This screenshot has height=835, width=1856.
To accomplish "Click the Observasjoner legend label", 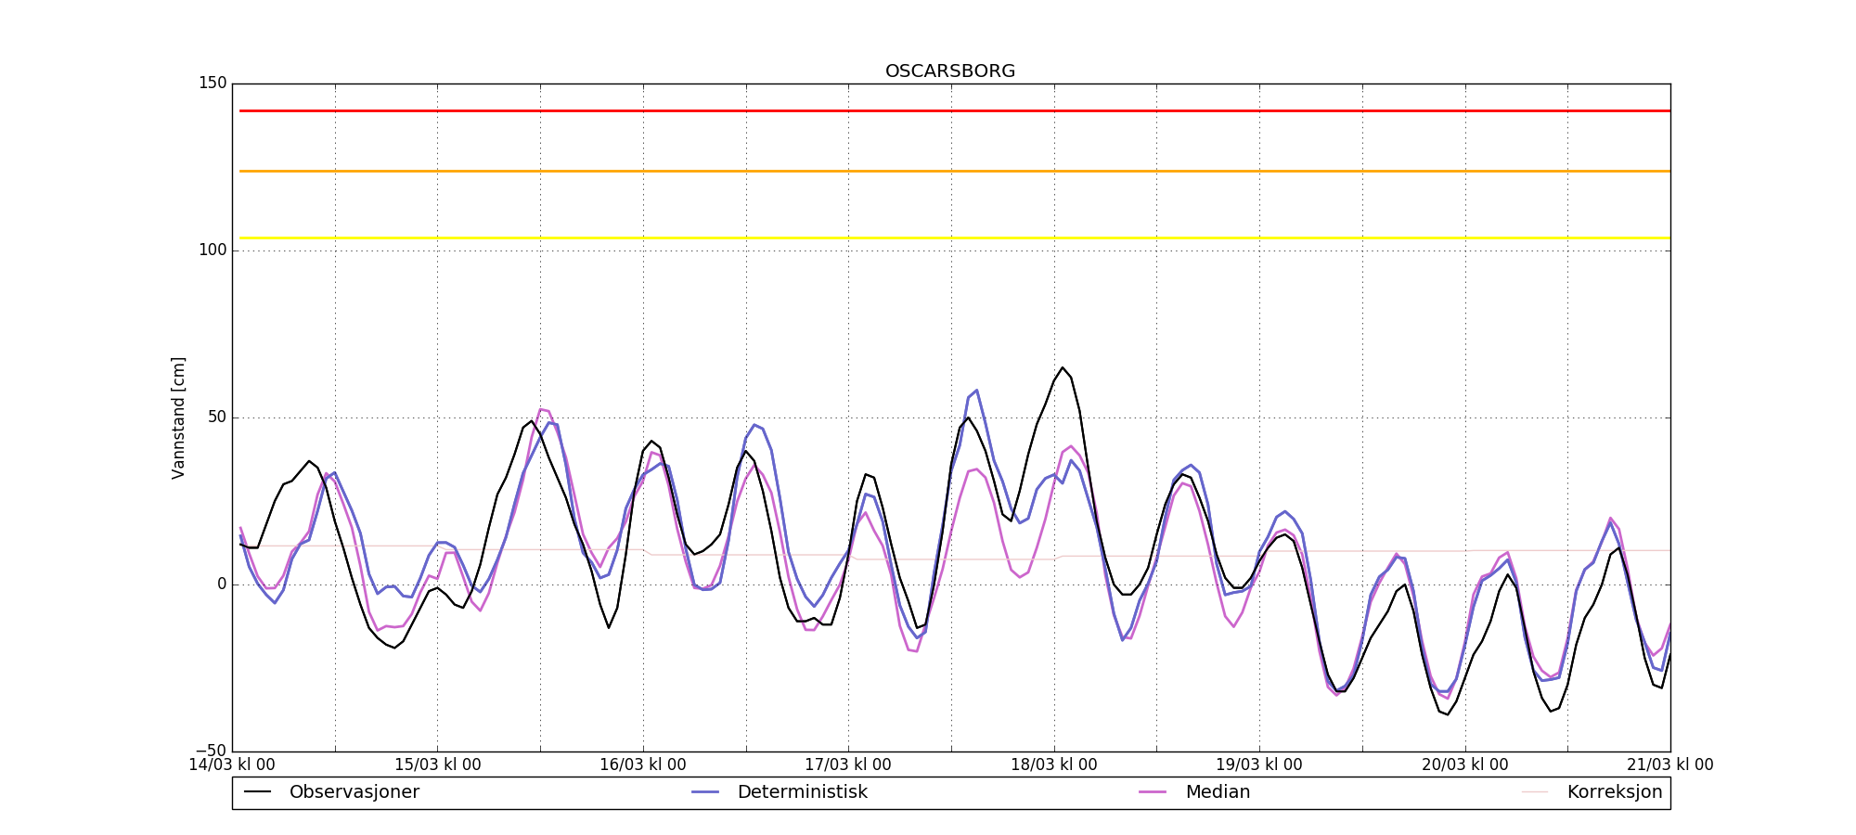I will [x=354, y=792].
